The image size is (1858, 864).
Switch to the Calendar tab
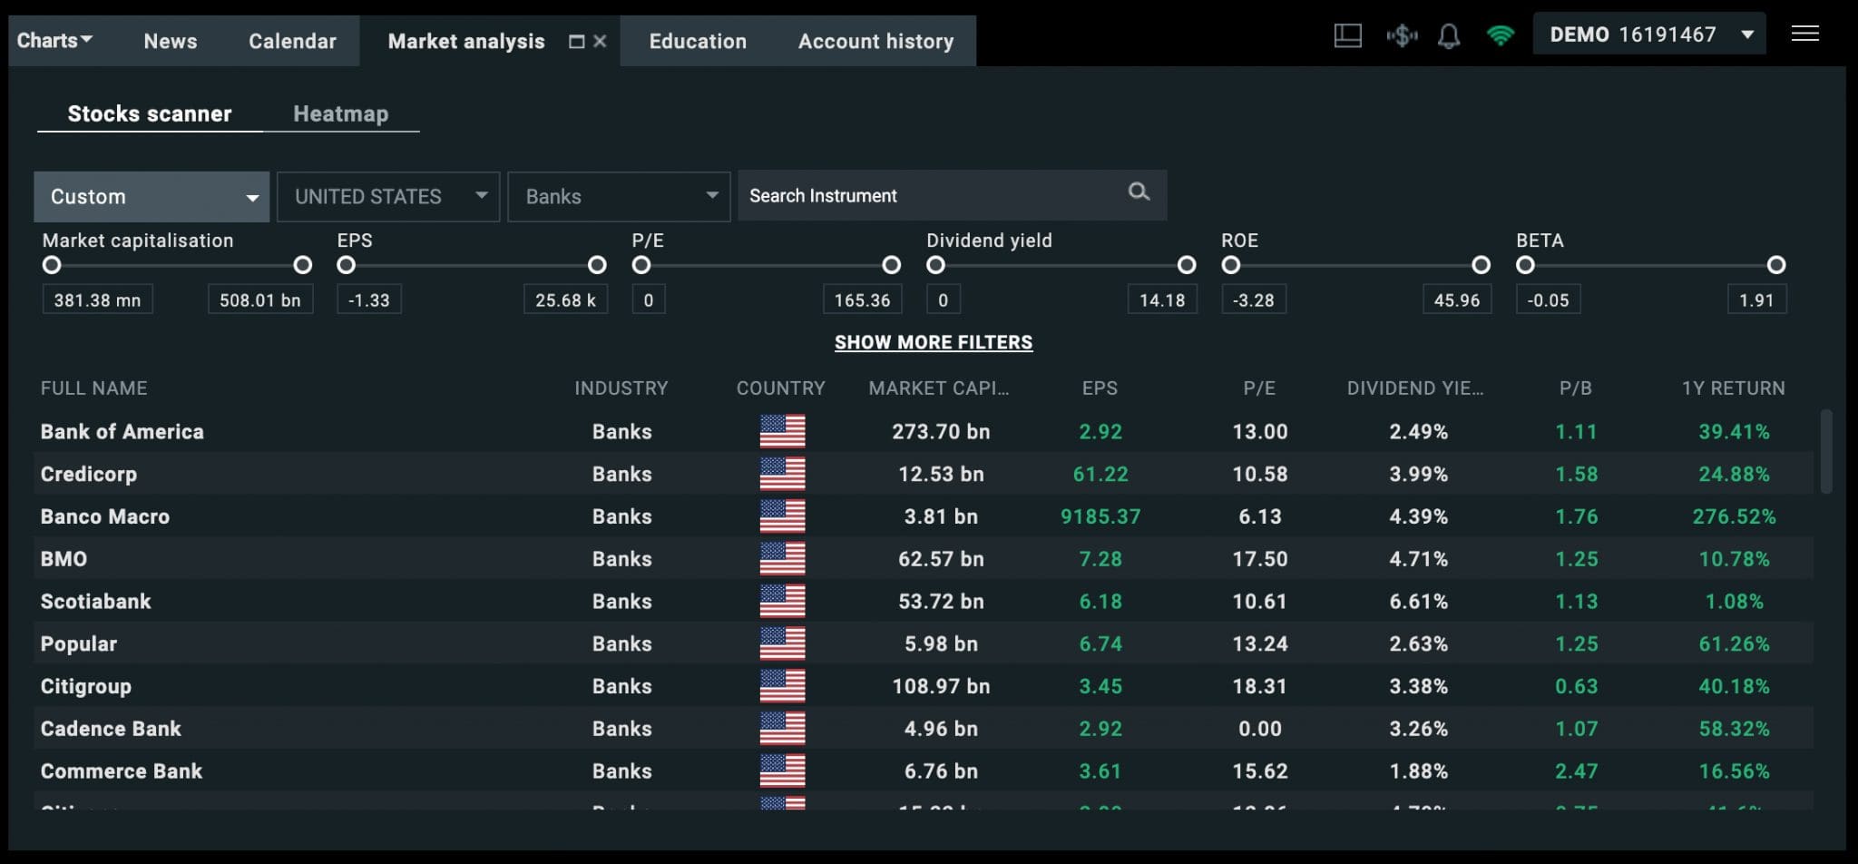(292, 41)
